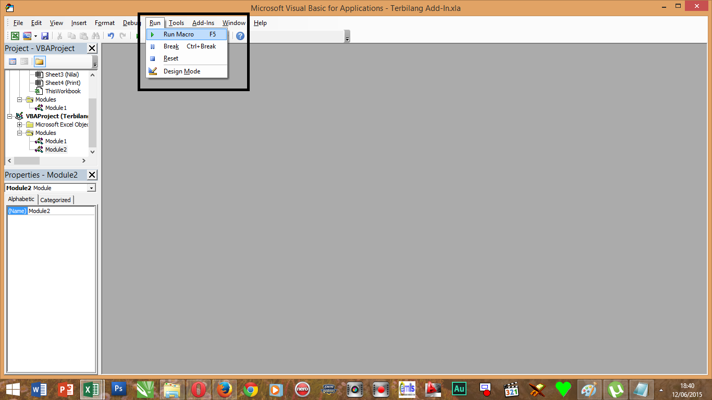Open the Insert menu
The height and width of the screenshot is (400, 712).
(x=79, y=23)
